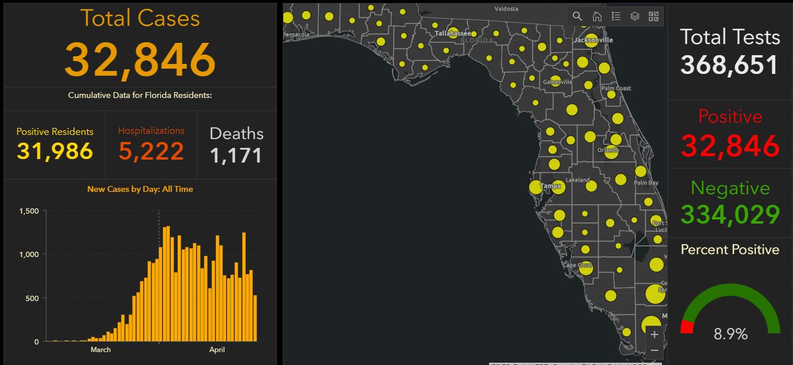The image size is (793, 365).
Task: Open the map legend list icon
Action: click(x=615, y=16)
